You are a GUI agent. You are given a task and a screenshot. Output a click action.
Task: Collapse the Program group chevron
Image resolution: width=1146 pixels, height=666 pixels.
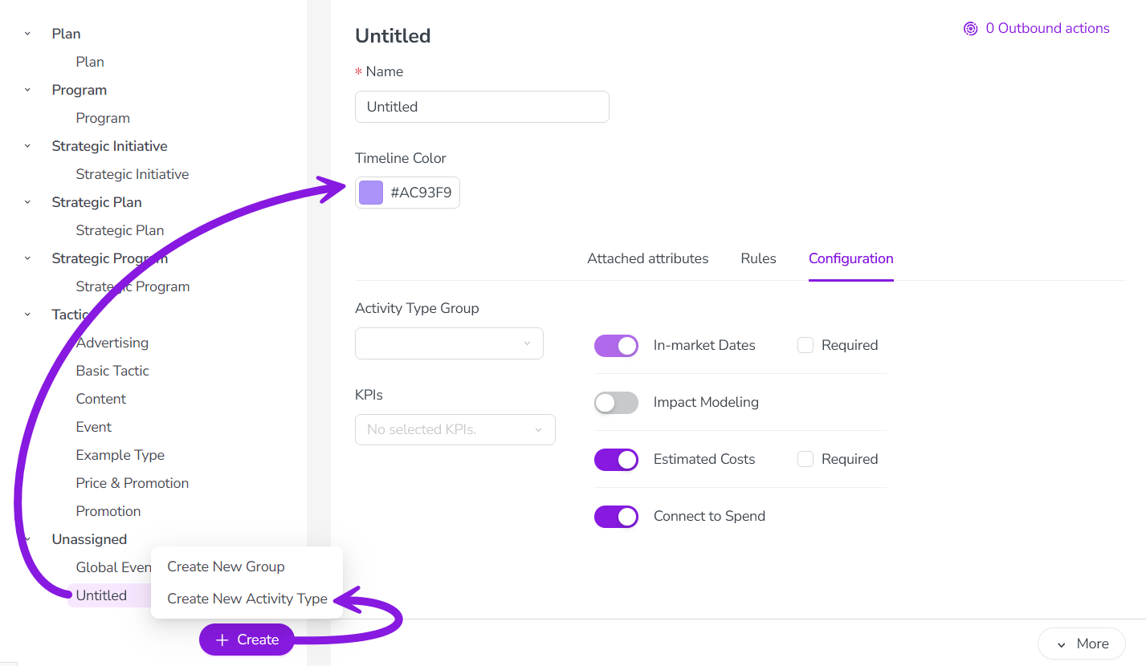click(27, 90)
